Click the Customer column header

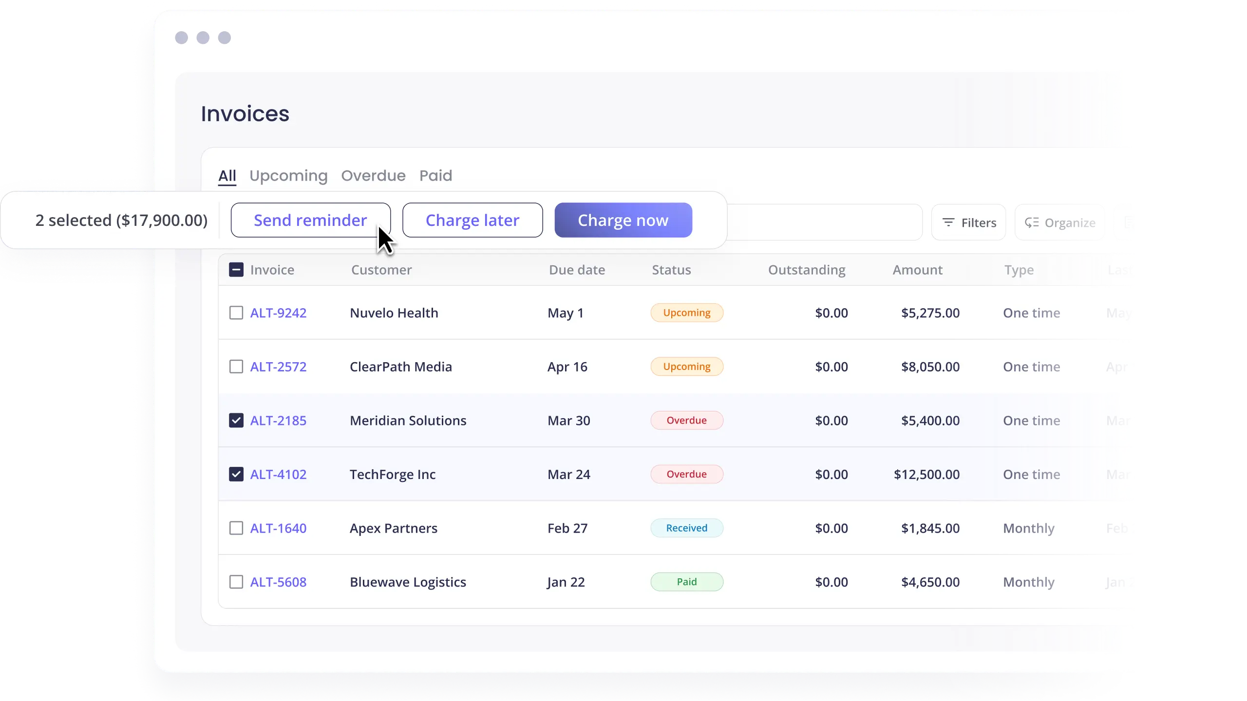[x=381, y=270]
